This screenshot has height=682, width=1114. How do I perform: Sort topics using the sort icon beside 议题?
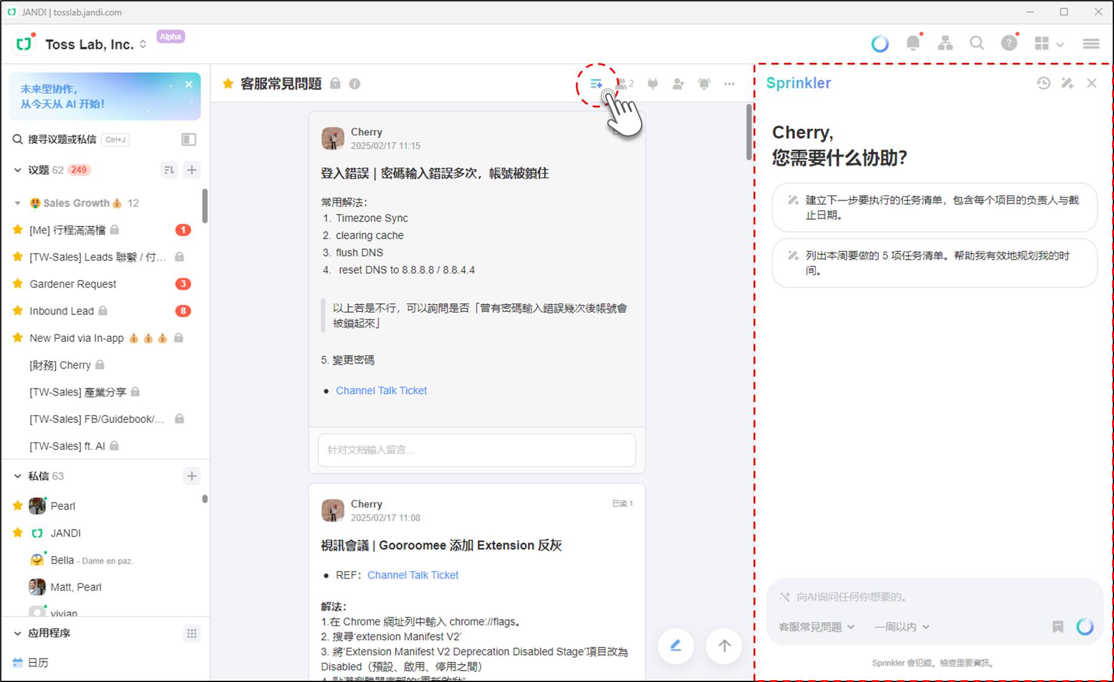[x=169, y=170]
